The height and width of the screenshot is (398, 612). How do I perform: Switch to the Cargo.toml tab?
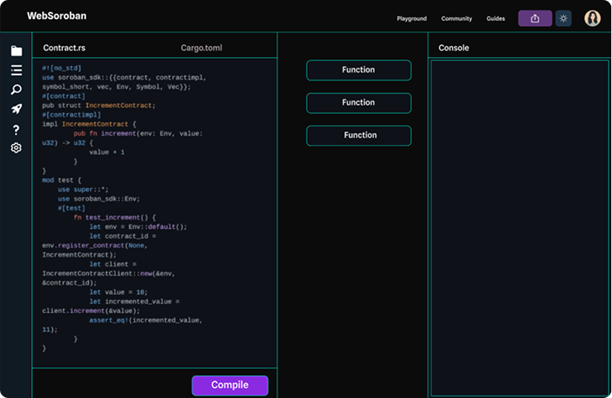(201, 48)
